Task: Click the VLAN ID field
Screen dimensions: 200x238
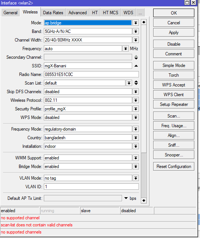Action: [x=91, y=186]
